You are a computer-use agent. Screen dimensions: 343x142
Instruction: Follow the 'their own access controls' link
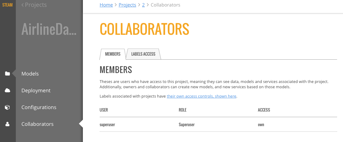tap(201, 96)
